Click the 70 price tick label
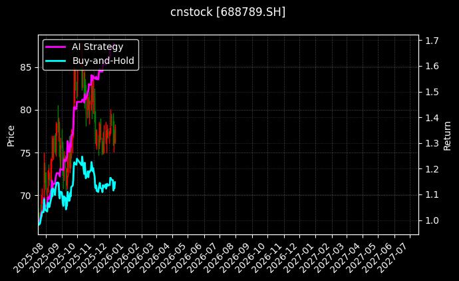This screenshot has height=281, width=459. pyautogui.click(x=27, y=196)
